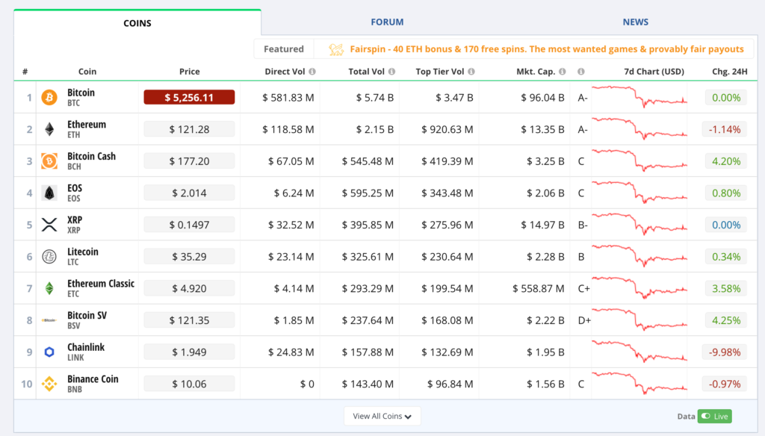Click Bitcoin Cash 4.20% change badge

click(726, 161)
